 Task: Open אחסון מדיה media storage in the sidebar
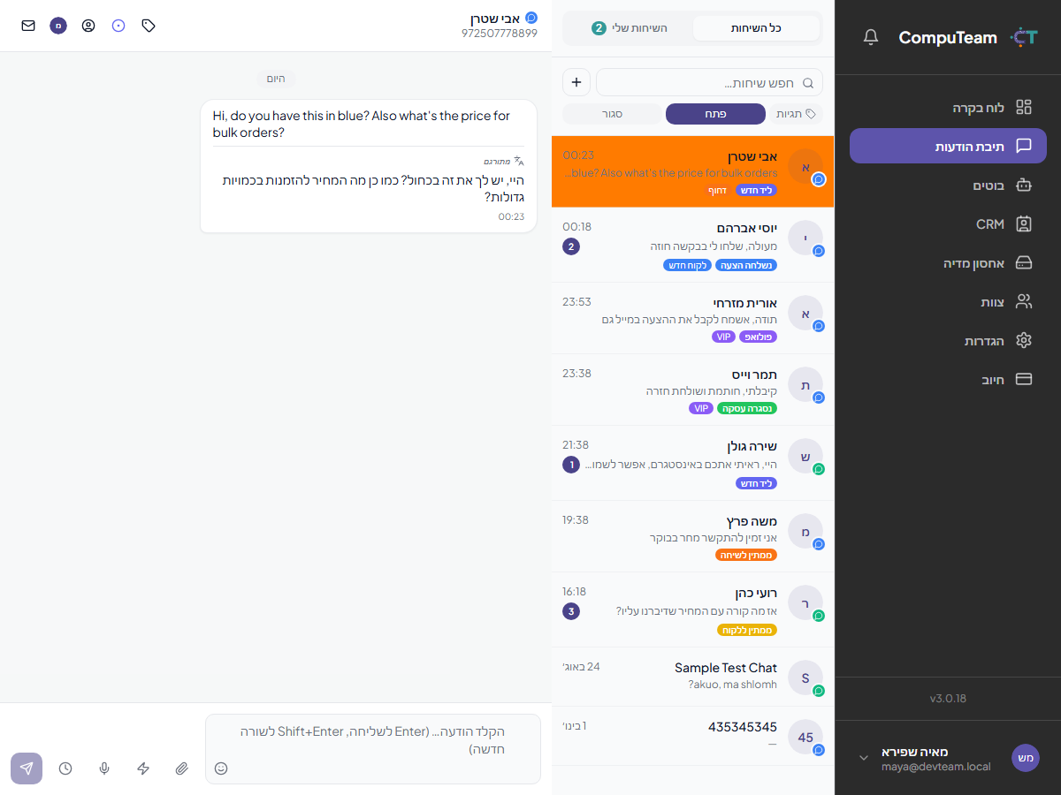[948, 263]
